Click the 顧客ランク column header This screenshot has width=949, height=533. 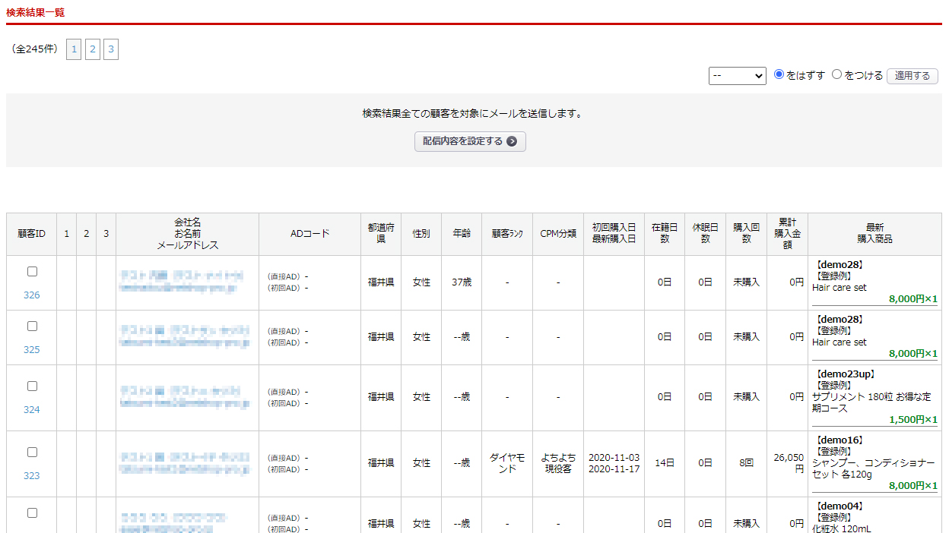[x=507, y=234]
